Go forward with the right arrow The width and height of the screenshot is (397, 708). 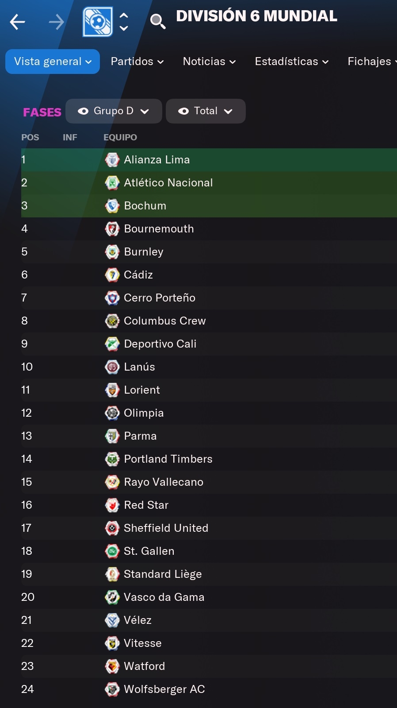56,22
